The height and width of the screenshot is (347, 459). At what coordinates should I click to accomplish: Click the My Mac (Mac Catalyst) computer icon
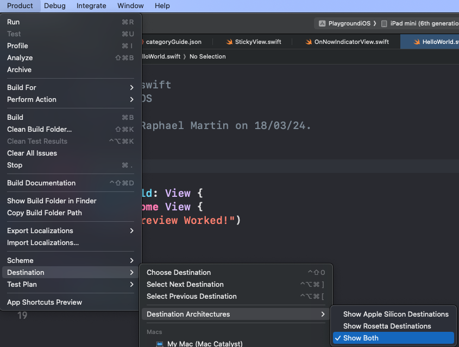point(160,344)
